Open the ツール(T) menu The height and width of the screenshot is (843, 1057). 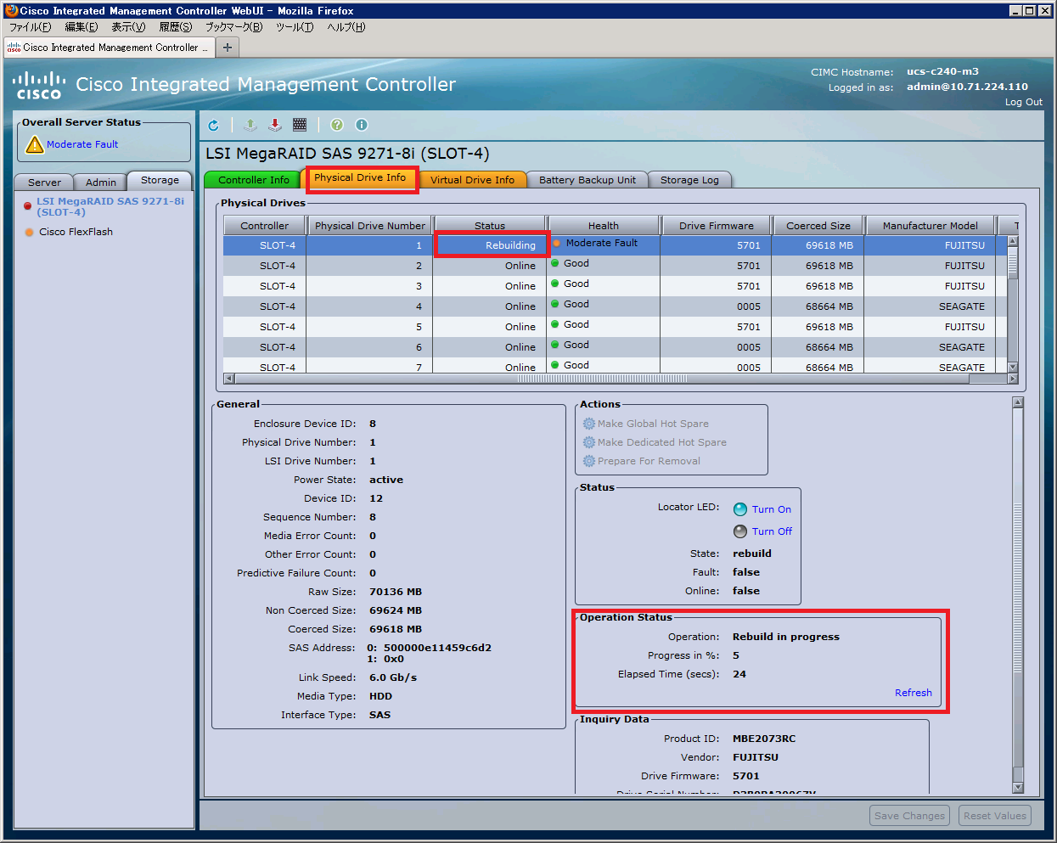[x=295, y=27]
